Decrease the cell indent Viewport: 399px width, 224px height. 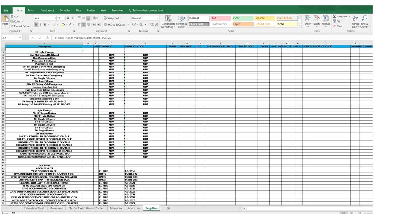tap(94, 24)
